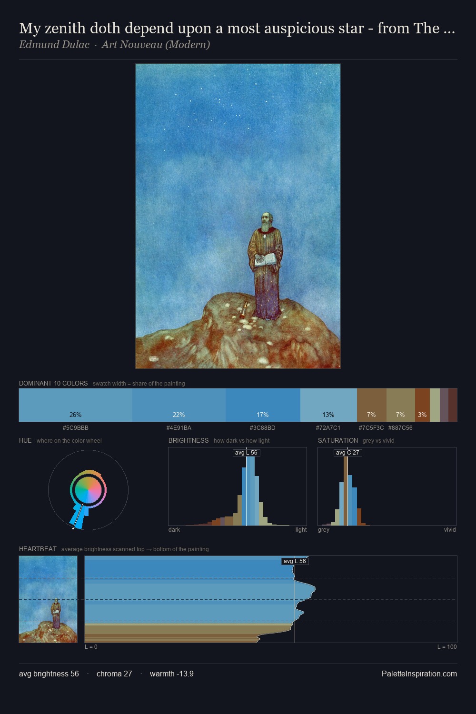Click the #3C88BD hex code label

click(x=263, y=428)
